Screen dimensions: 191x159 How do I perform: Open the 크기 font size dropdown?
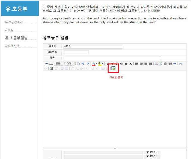tap(70, 64)
